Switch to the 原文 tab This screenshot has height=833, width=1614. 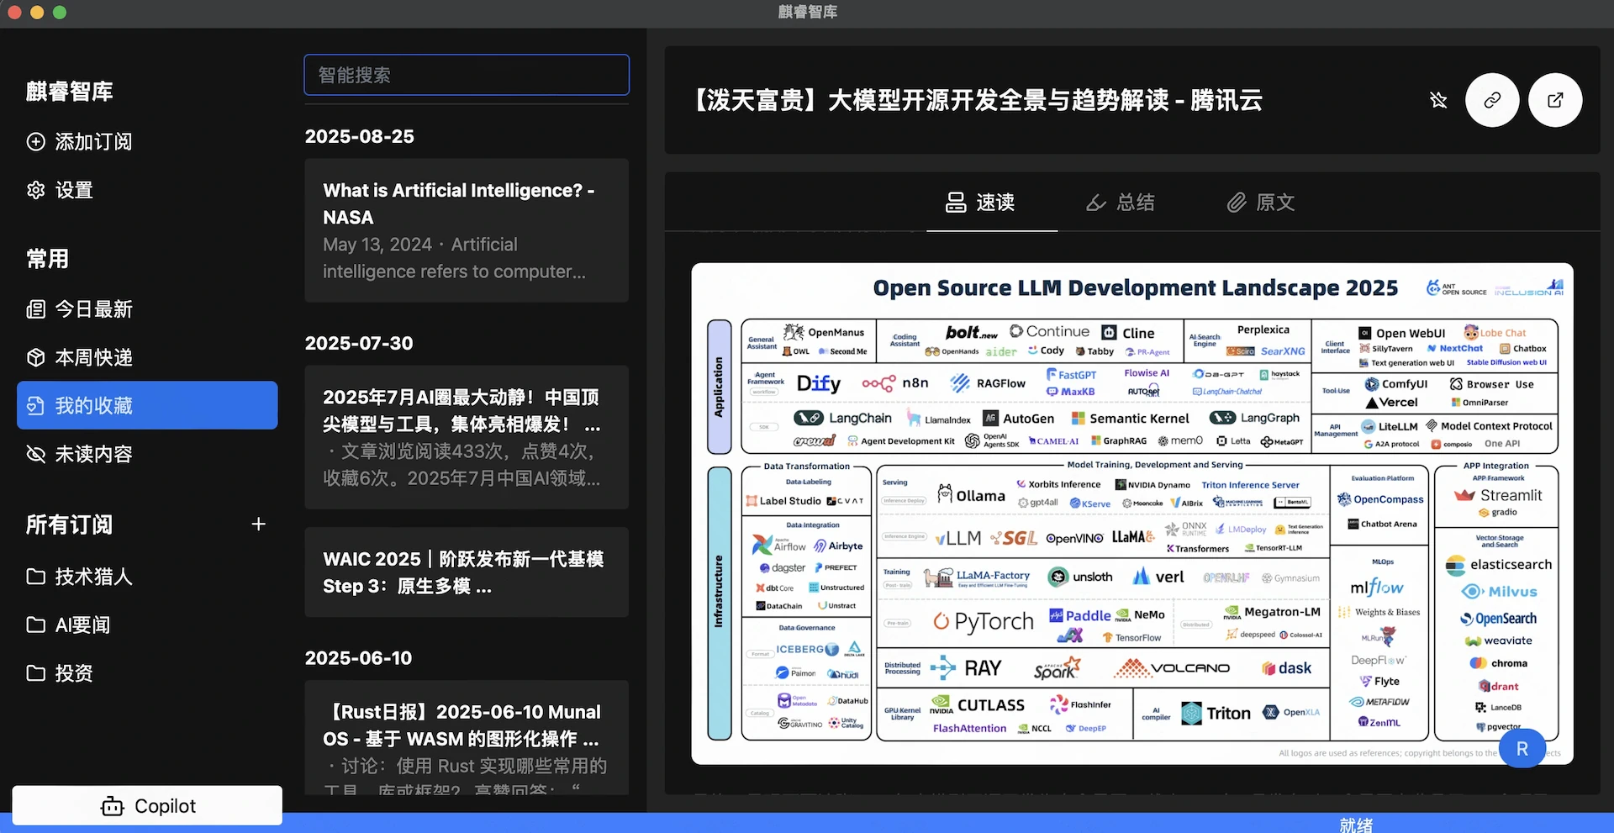coord(1260,203)
